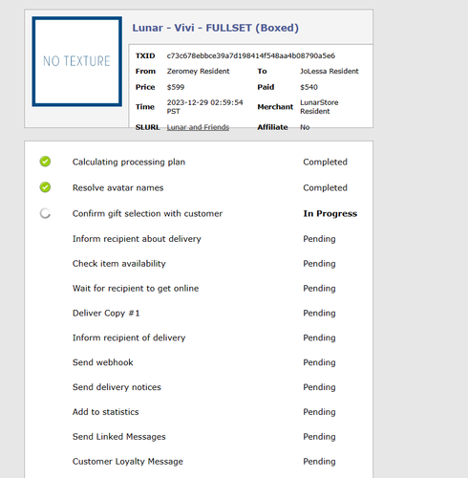Click Pending status for Send webhook
468x478 pixels.
coord(319,362)
